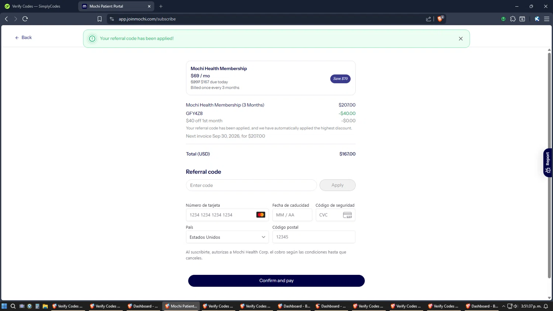Open Windows search from the taskbar
Viewport: 553px width, 311px height.
point(13,306)
